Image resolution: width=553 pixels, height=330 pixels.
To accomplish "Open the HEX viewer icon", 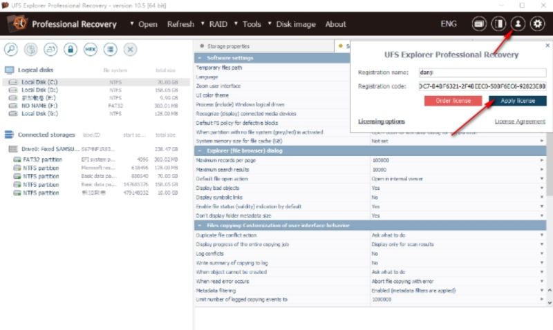I will 91,49.
